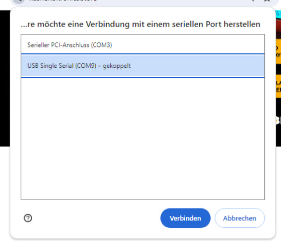
Task: Open site info icon left of URL
Action: pos(19,1)
